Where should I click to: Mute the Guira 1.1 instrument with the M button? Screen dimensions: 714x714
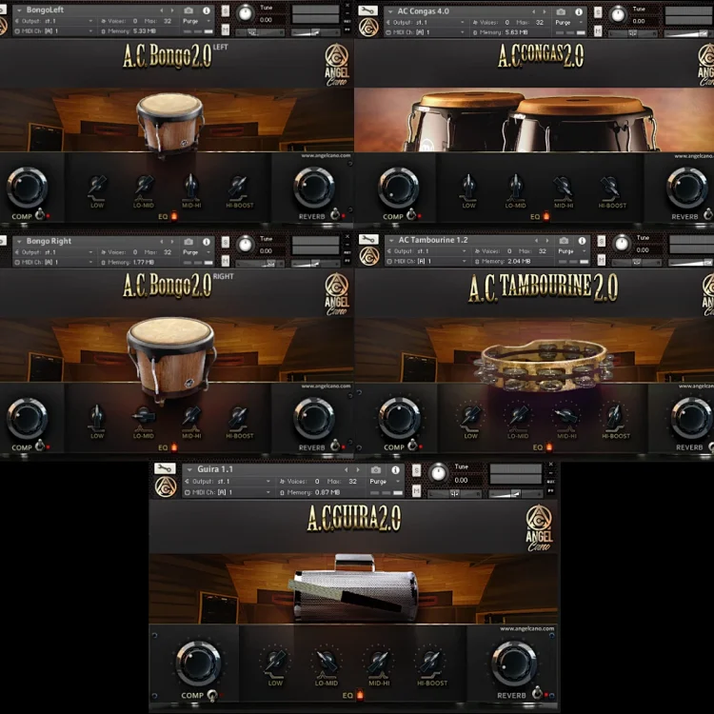tap(416, 491)
